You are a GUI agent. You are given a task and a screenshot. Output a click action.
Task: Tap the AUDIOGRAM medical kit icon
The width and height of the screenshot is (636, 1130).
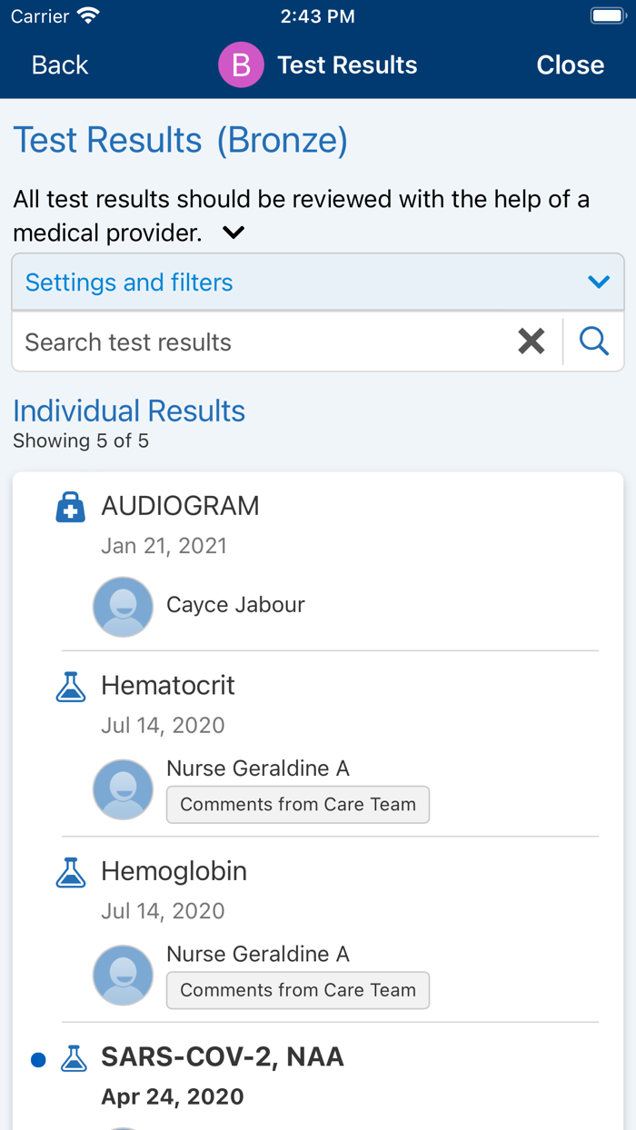pyautogui.click(x=71, y=508)
